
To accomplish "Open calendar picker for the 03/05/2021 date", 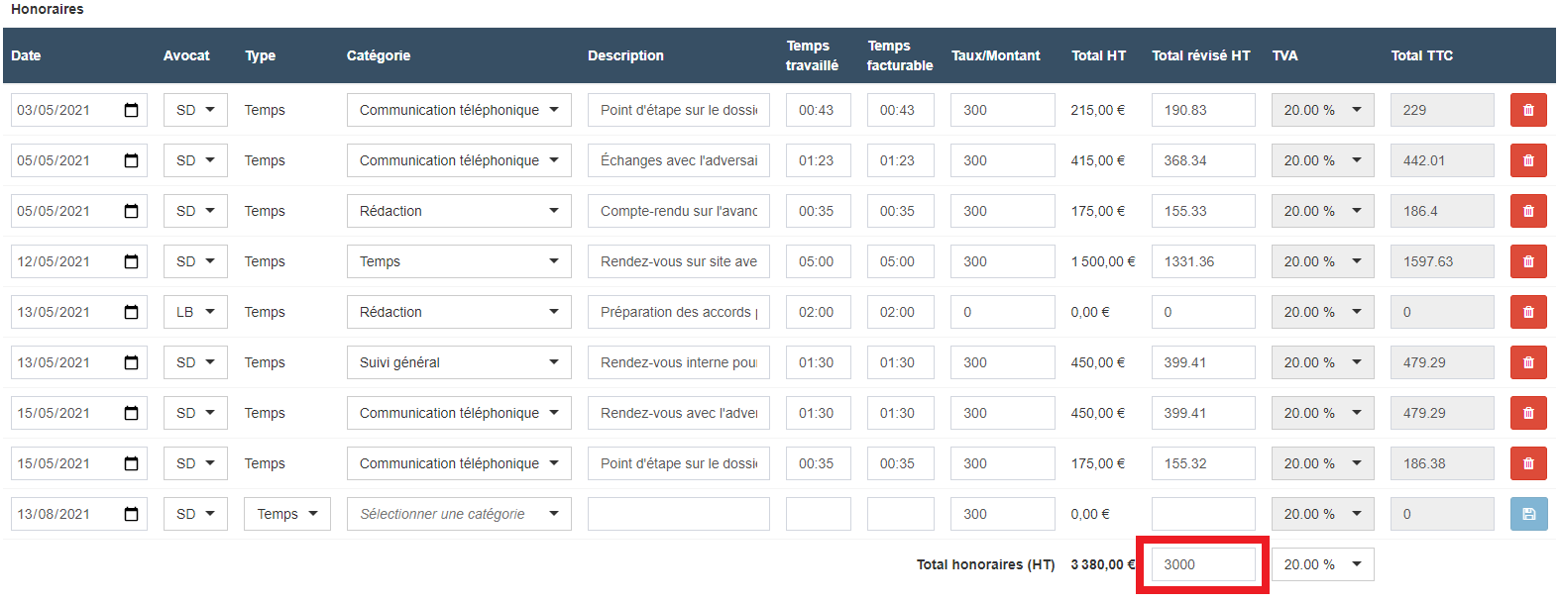I will coord(131,110).
